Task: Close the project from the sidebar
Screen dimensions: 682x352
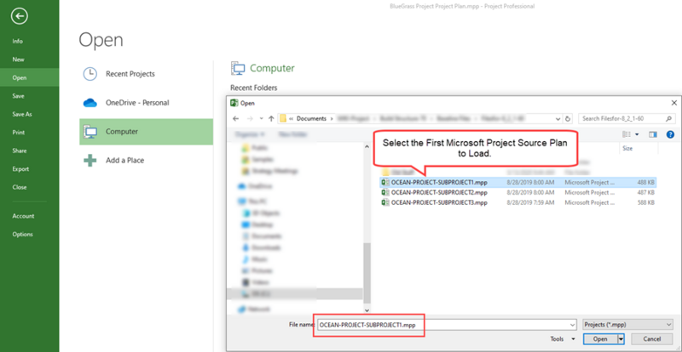Action: coord(19,187)
